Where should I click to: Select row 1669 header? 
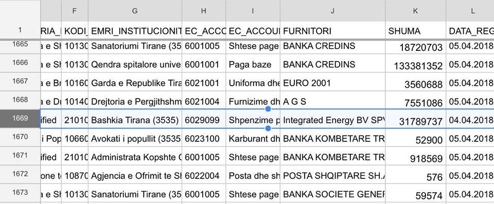pyautogui.click(x=20, y=119)
